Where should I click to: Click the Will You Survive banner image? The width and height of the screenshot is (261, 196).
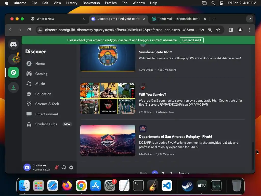click(x=108, y=99)
